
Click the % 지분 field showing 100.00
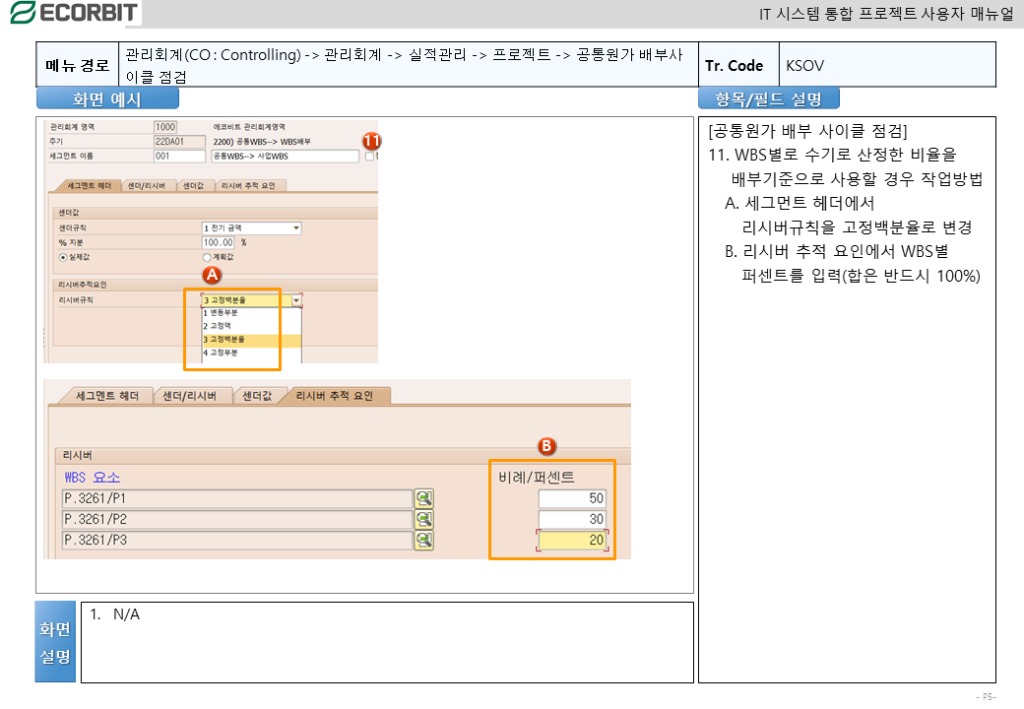219,242
